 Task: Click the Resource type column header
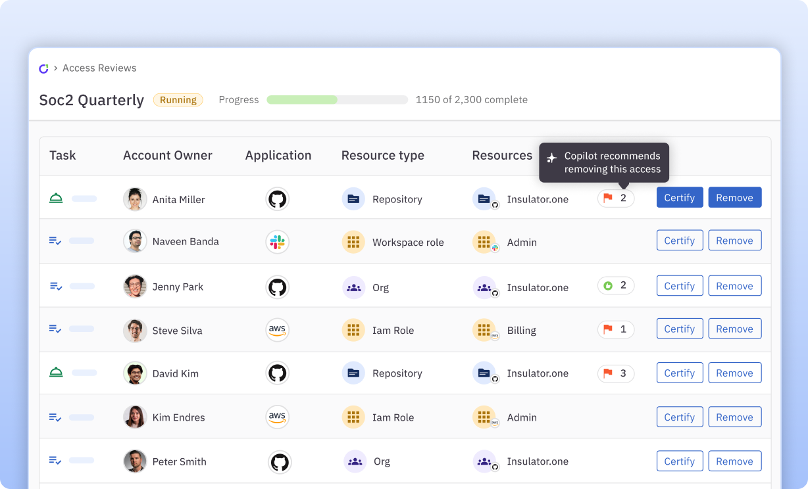[383, 155]
